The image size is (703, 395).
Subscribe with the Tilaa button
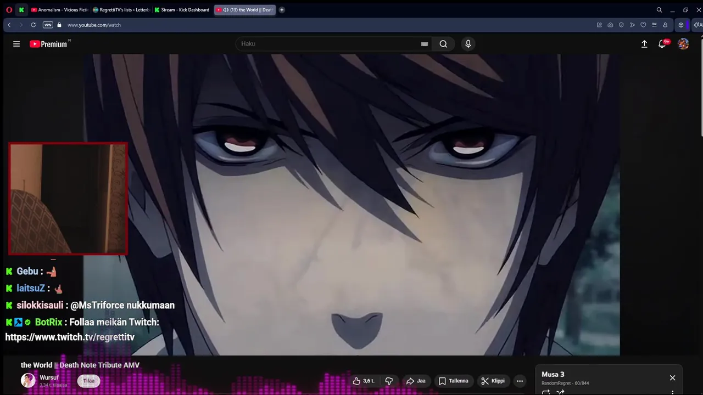(89, 381)
